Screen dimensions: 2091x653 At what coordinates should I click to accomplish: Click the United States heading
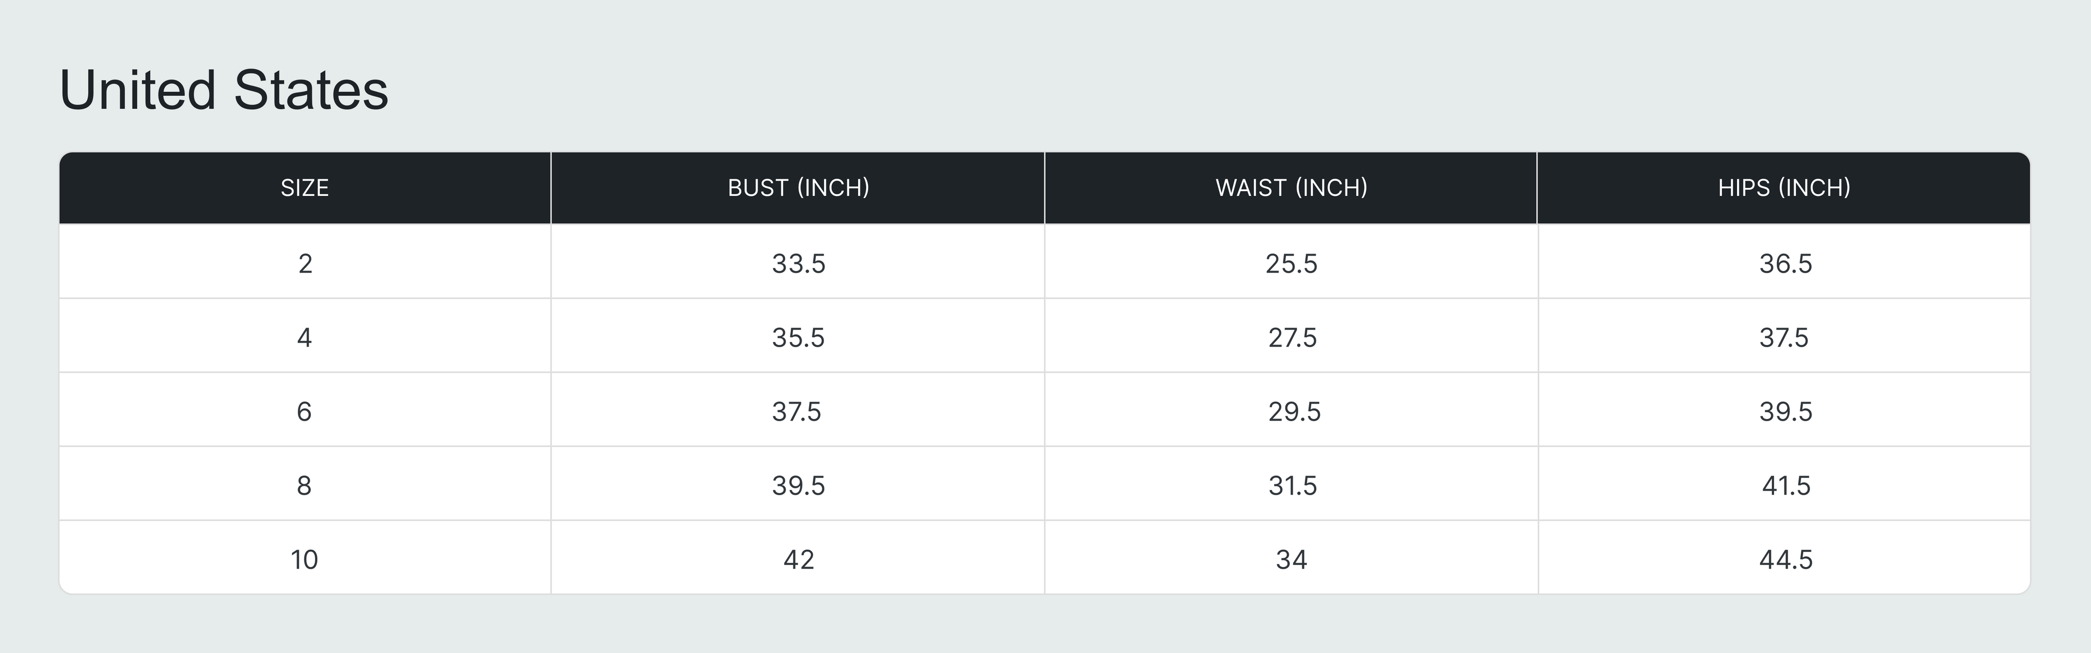224,90
